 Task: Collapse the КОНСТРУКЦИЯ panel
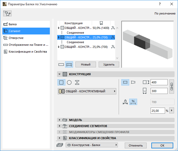point(59,74)
